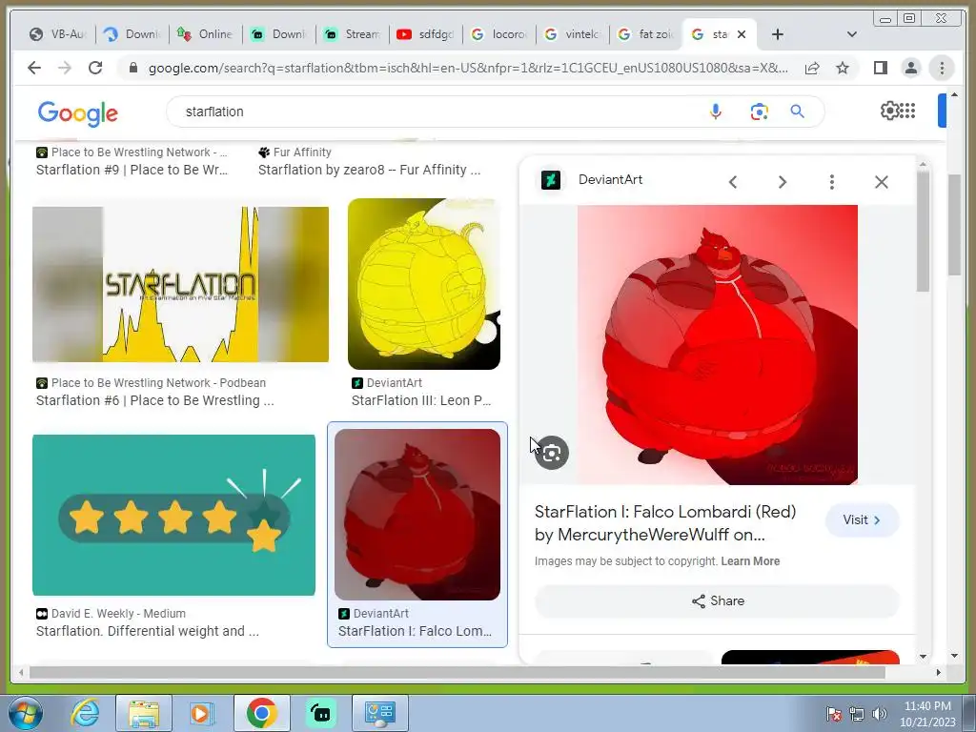Bookmark this page with the star icon
The image size is (976, 732).
[x=843, y=68]
